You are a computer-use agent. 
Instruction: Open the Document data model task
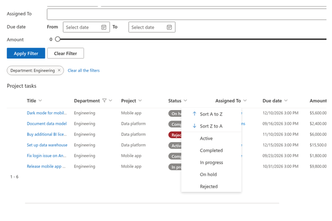[46, 124]
